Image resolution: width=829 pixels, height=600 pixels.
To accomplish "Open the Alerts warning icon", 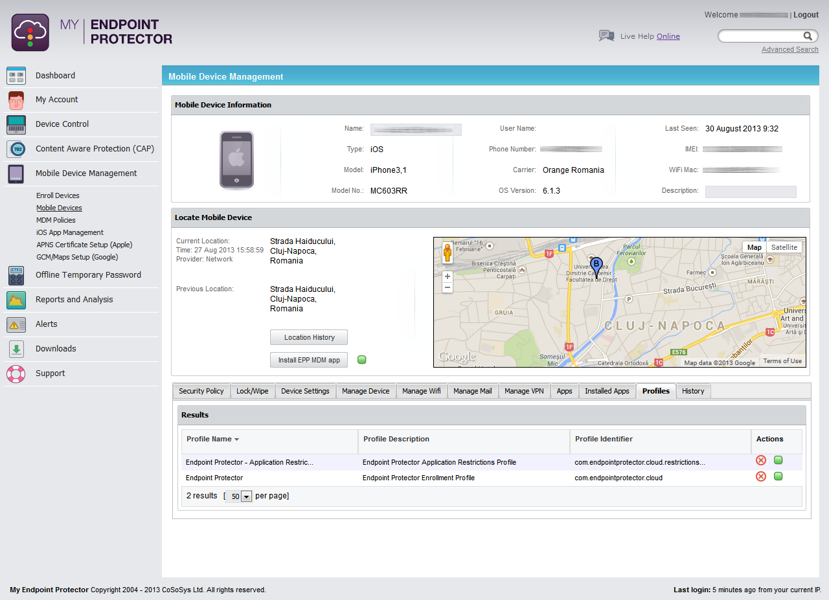I will 16,324.
